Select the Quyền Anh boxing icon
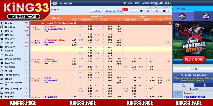 (2, 63)
